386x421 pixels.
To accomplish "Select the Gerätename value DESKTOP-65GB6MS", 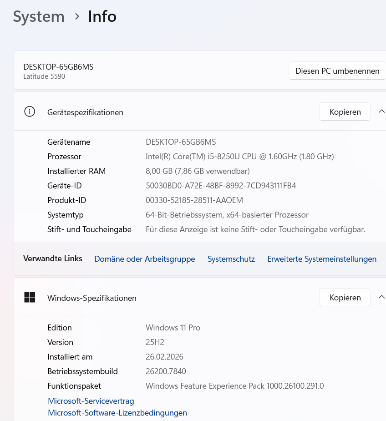I will click(181, 142).
